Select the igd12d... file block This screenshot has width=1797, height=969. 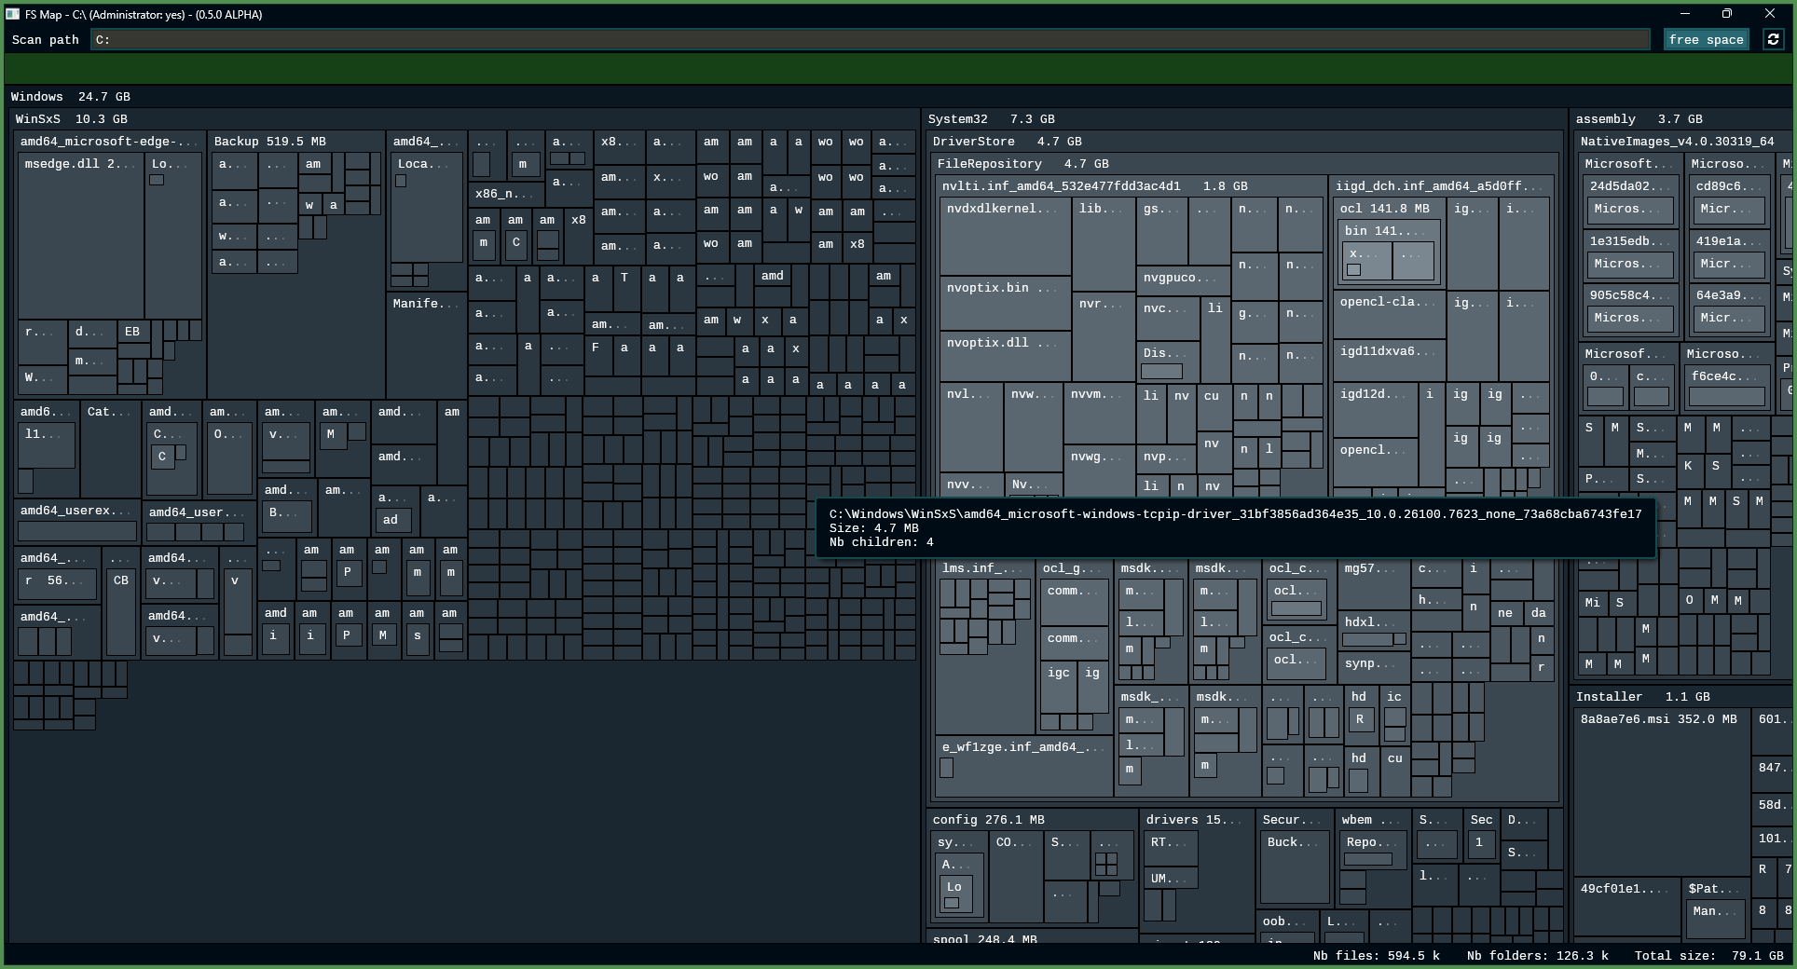[1376, 409]
